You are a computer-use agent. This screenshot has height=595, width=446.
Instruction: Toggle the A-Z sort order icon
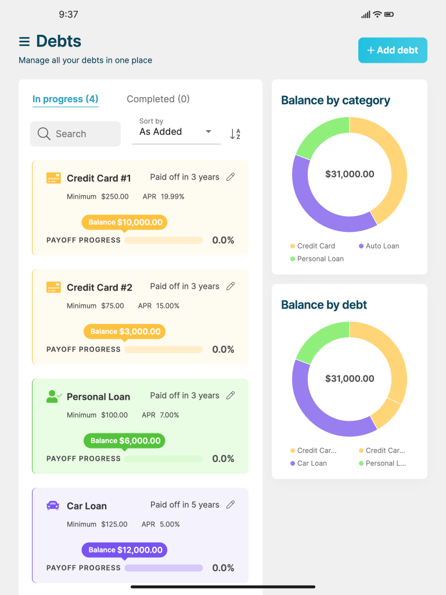click(x=235, y=134)
